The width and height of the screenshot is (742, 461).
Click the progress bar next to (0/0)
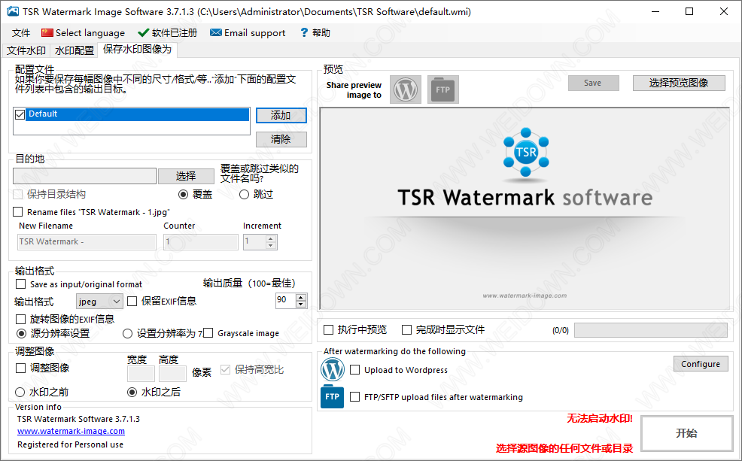(x=651, y=330)
